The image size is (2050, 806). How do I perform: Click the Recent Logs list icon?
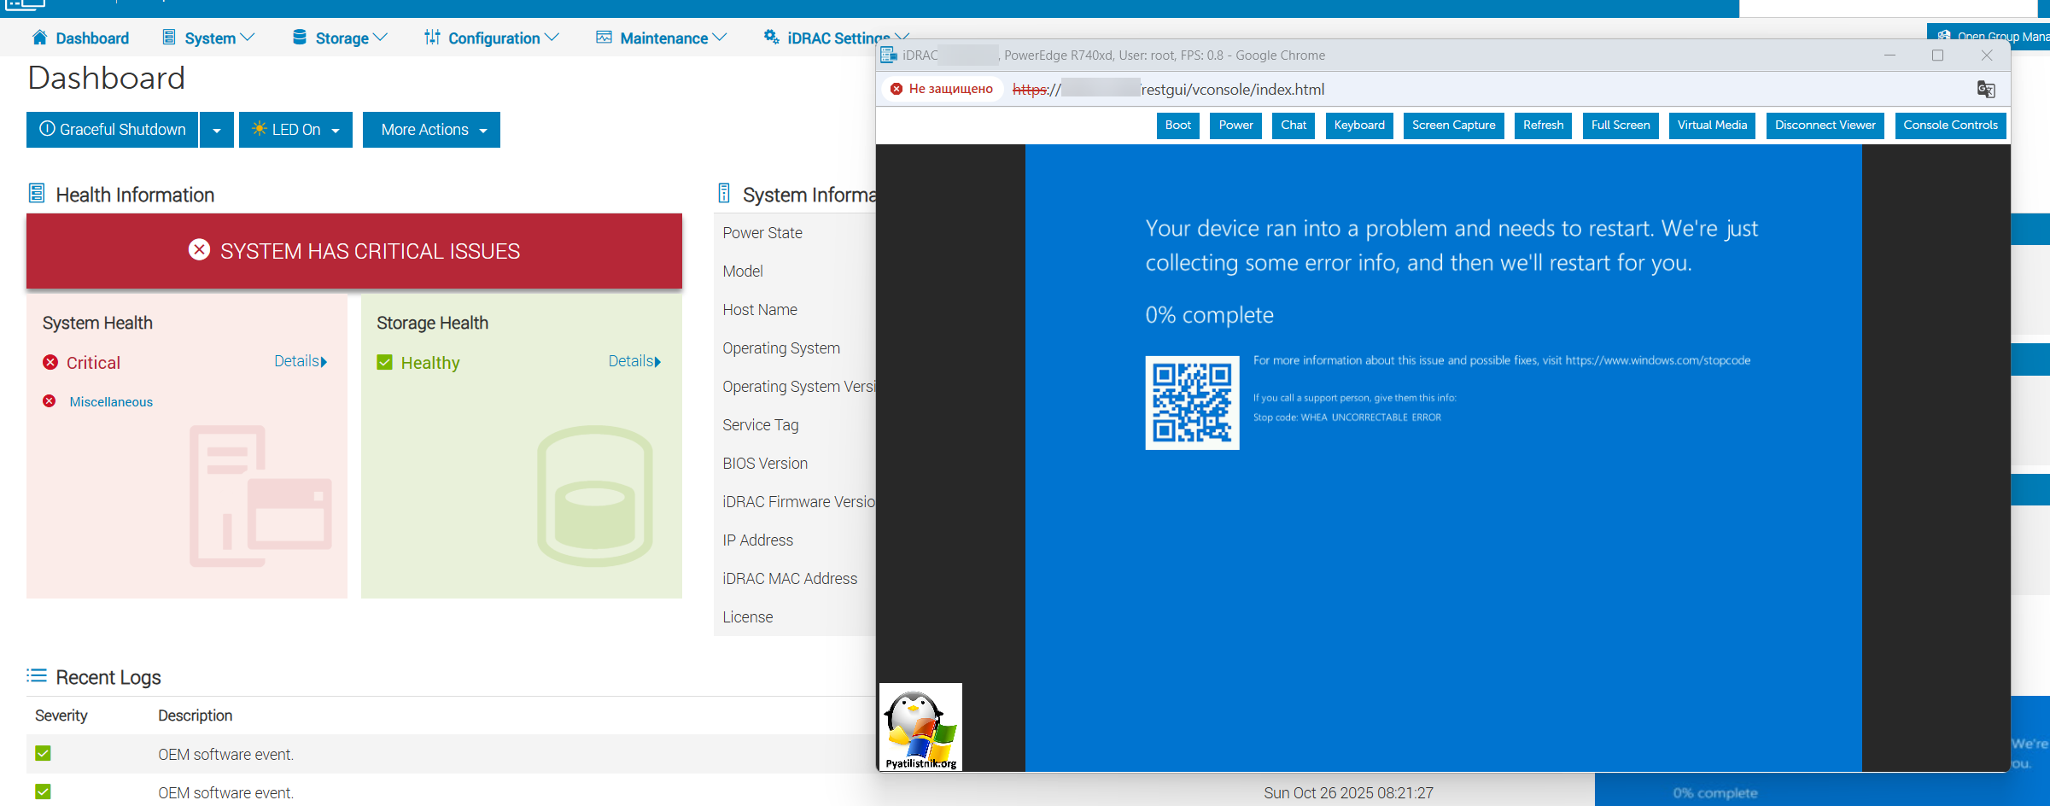pyautogui.click(x=37, y=676)
